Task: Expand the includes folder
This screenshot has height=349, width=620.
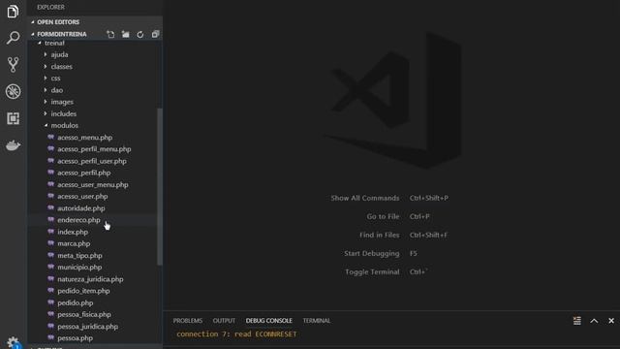Action: [95, 114]
